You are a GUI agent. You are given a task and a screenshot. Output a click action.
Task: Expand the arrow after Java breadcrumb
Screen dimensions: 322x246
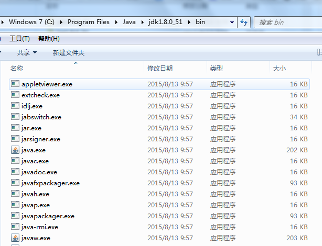(x=143, y=22)
